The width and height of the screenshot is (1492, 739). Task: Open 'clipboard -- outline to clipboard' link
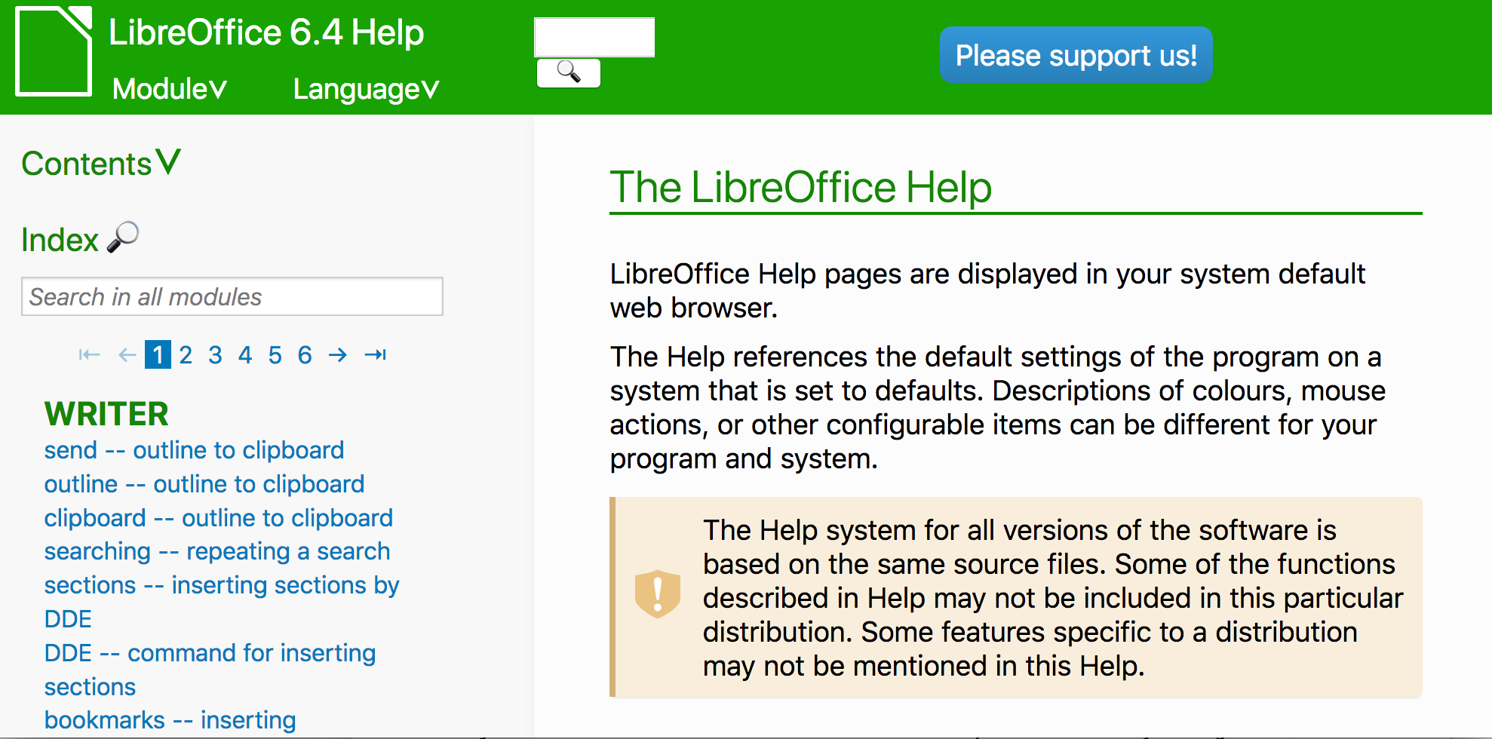pyautogui.click(x=219, y=518)
